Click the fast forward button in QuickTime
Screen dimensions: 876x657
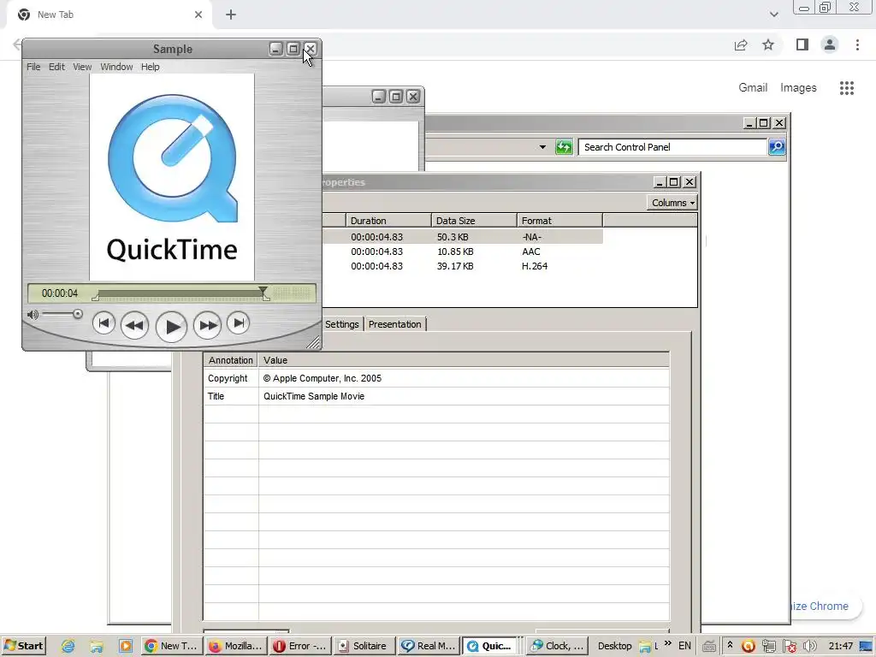coord(207,325)
